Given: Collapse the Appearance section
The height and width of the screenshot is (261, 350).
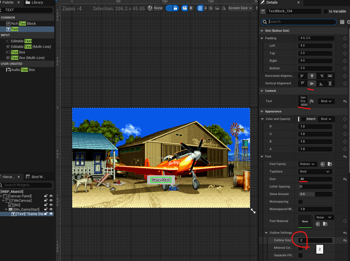Looking at the screenshot, I should [x=262, y=112].
